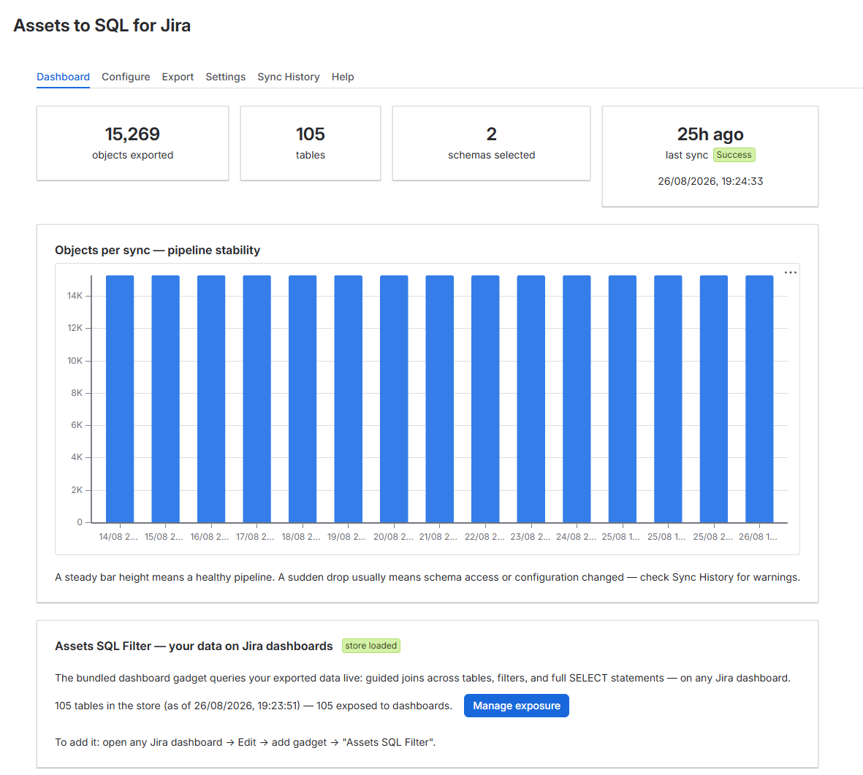Screen dimensions: 863x775
Task: Select the Assets SQL Filter section heading
Action: (x=194, y=646)
